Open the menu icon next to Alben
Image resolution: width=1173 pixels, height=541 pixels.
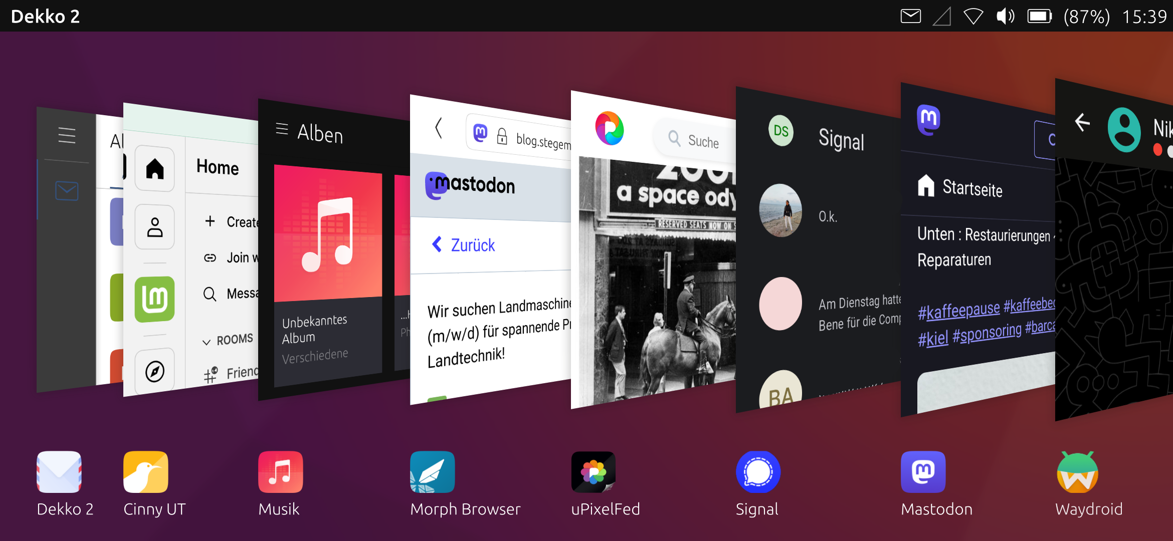coord(282,129)
